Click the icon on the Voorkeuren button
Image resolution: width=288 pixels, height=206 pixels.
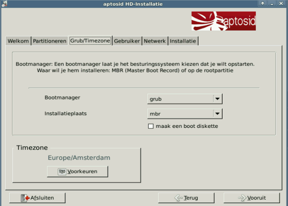tap(61, 171)
